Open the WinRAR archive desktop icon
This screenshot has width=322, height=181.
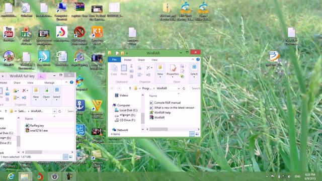click(79, 10)
